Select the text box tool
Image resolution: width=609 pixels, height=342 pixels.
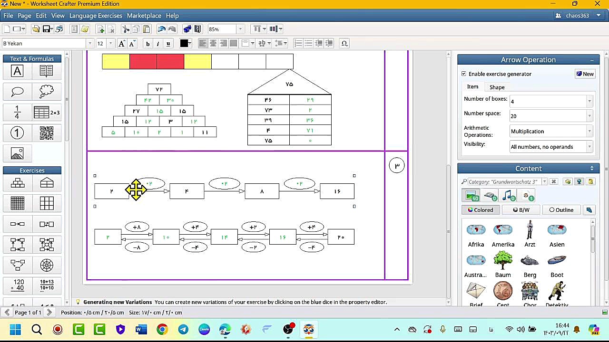pos(17,71)
